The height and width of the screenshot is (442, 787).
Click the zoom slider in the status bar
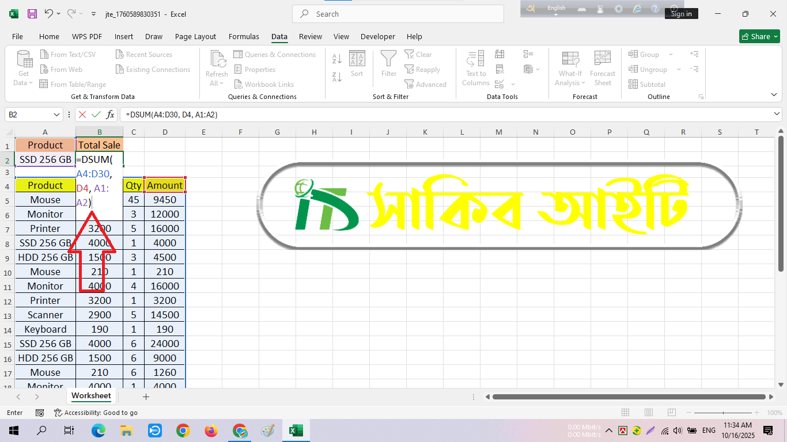click(724, 413)
